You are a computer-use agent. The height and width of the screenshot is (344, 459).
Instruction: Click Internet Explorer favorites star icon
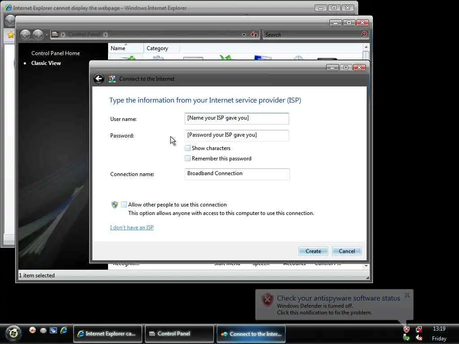pos(11,35)
